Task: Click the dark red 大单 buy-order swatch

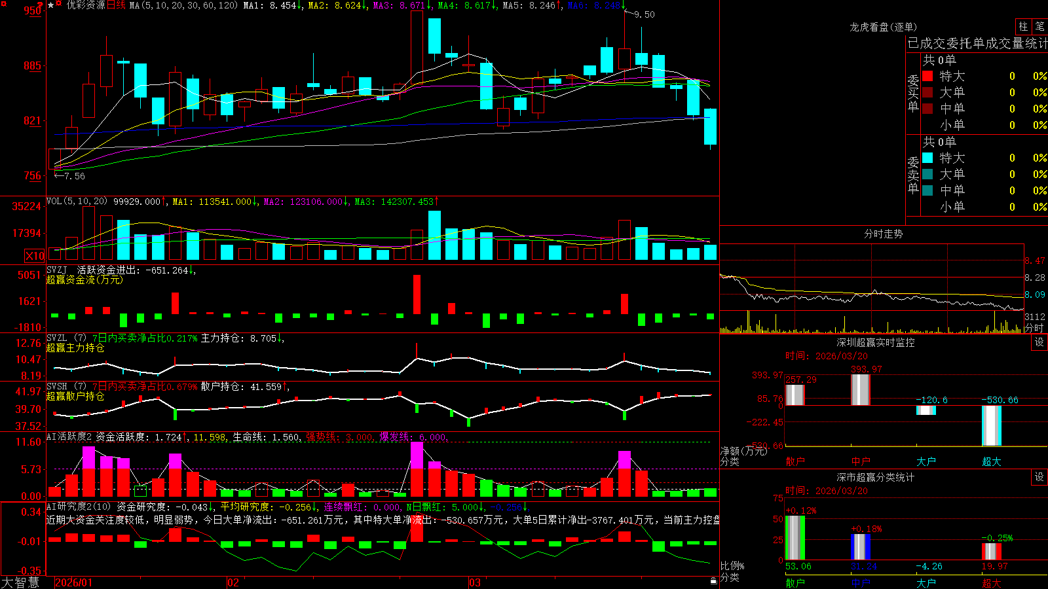Action: click(x=927, y=92)
